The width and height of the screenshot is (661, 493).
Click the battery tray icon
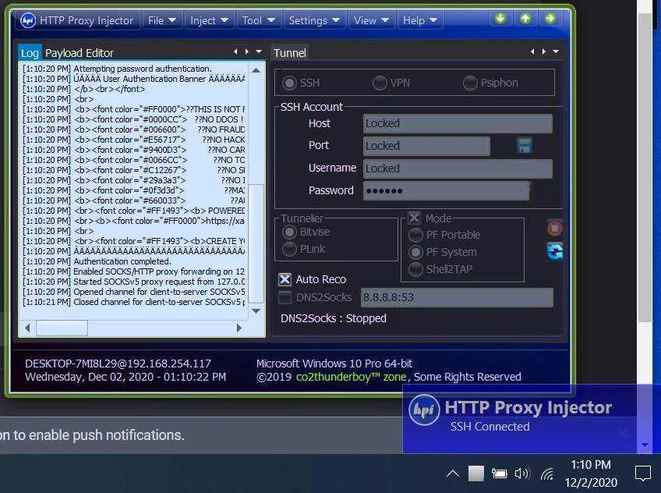click(x=499, y=474)
